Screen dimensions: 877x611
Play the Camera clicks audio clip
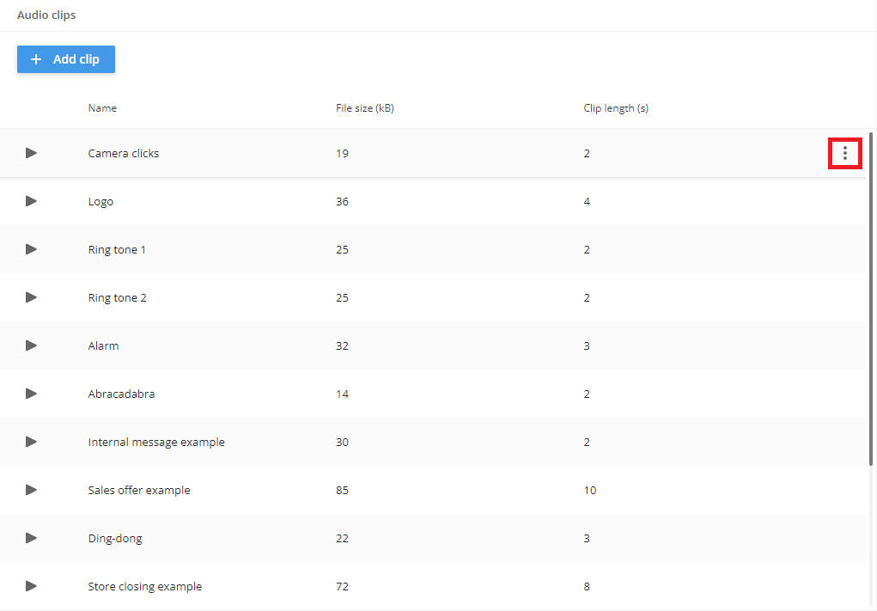pos(31,153)
